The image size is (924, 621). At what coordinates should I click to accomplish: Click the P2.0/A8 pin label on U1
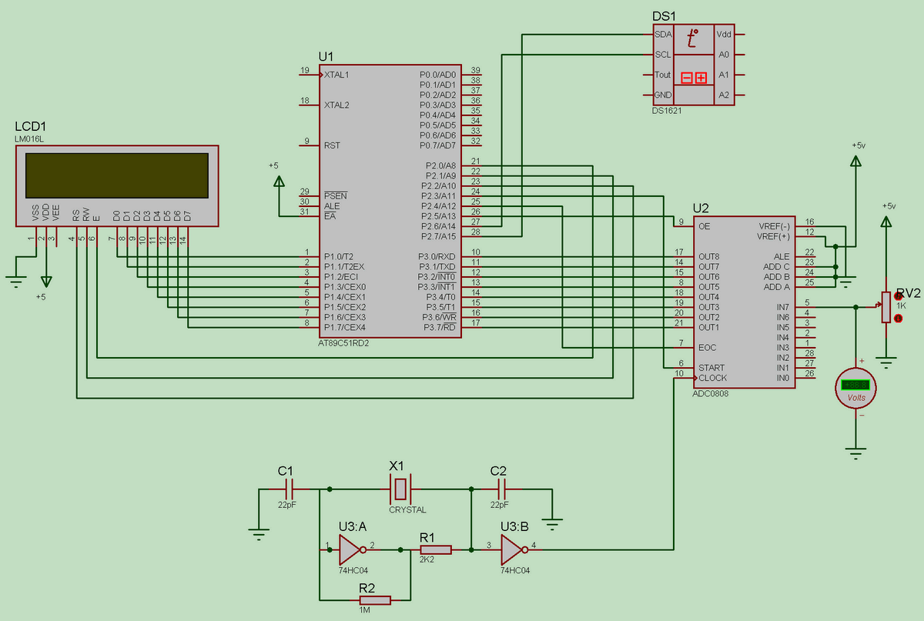440,165
